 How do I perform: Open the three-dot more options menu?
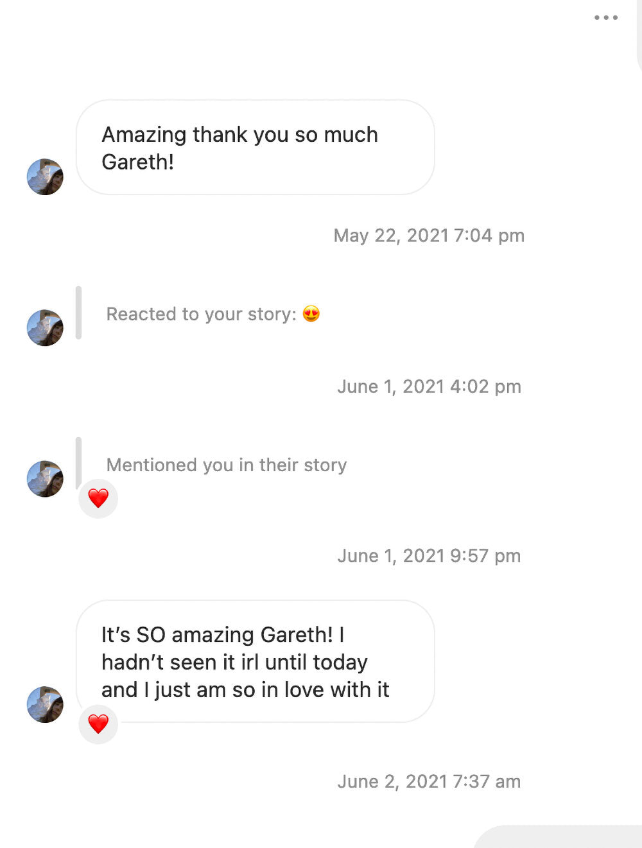point(605,18)
